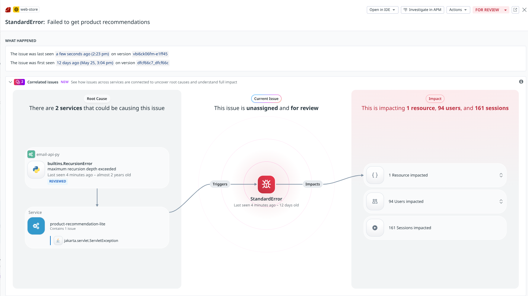
Task: Open the jakarta.servlet.ServletException issue
Action: tap(91, 241)
